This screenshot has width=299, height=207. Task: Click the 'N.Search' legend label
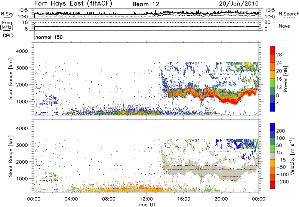289,14
